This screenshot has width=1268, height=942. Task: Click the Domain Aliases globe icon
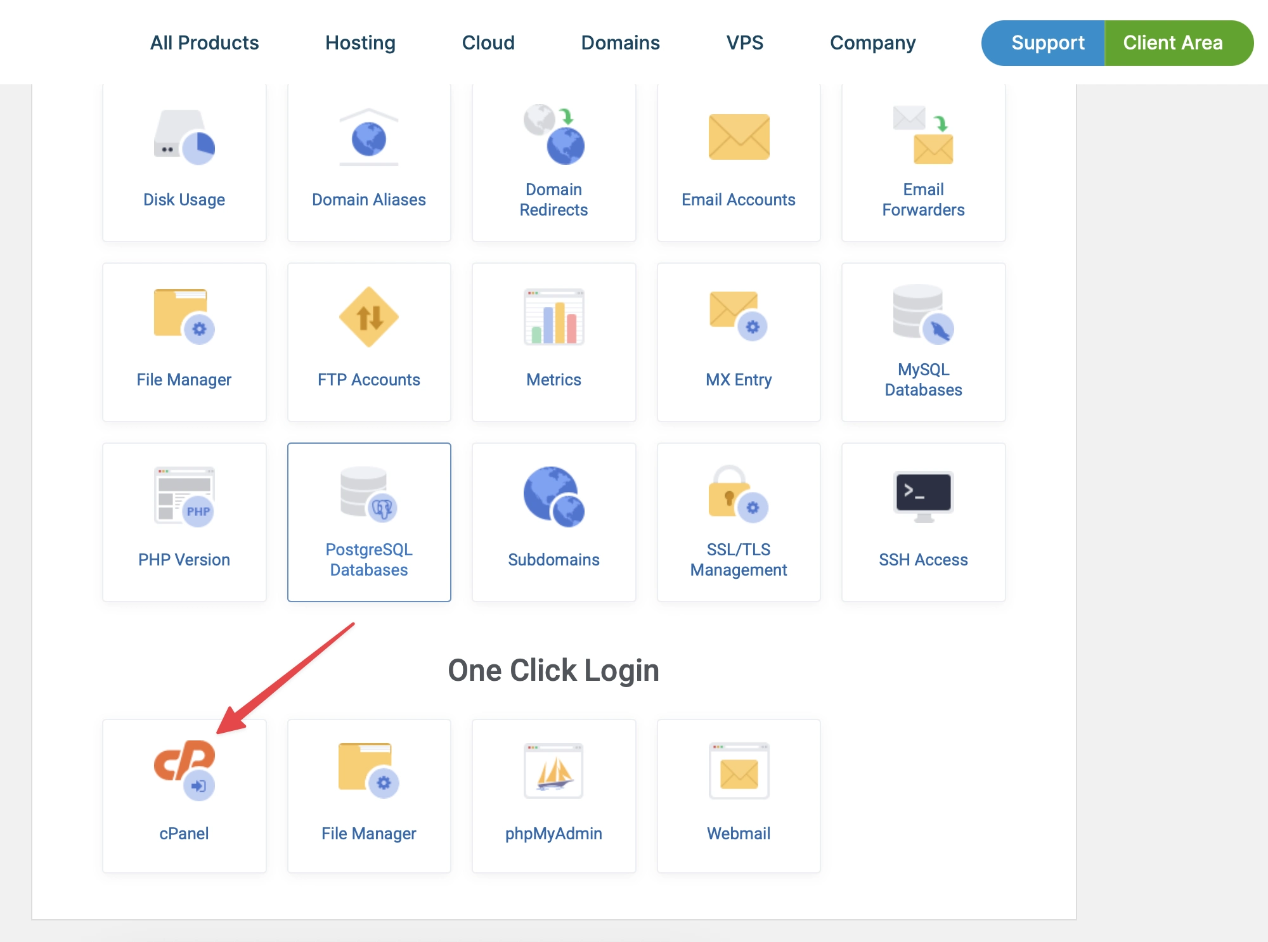pos(369,137)
